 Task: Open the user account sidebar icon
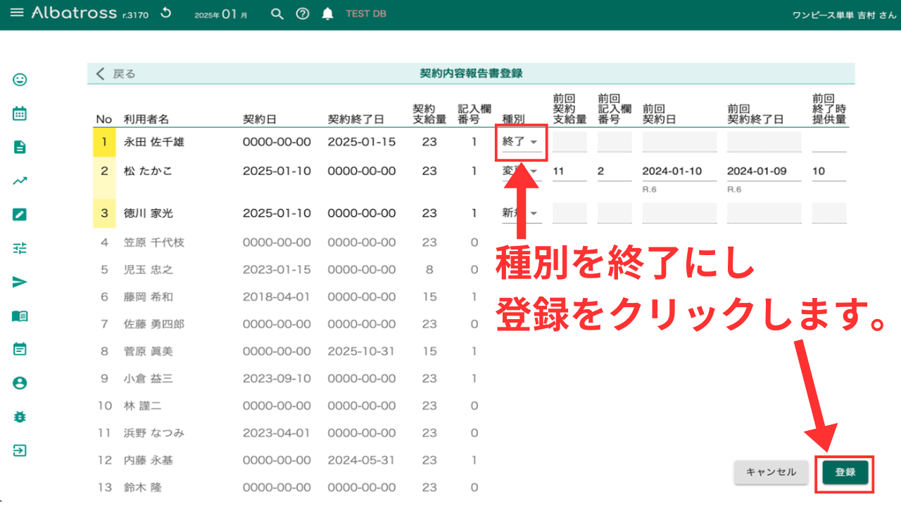pyautogui.click(x=20, y=383)
